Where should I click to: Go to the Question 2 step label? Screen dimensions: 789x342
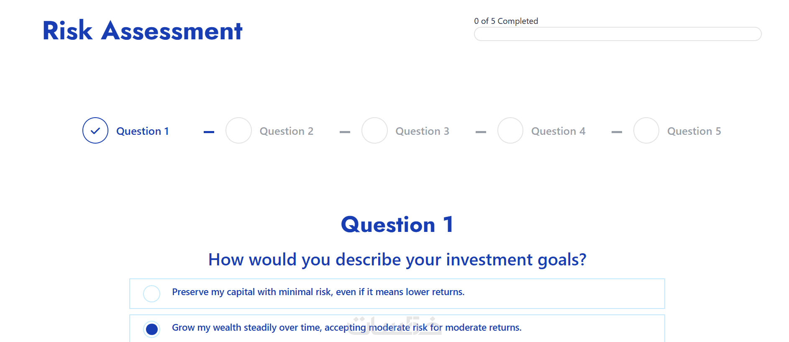click(x=287, y=131)
